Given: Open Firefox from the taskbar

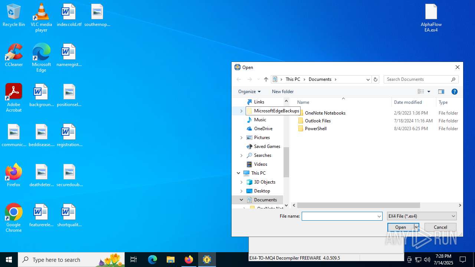Looking at the screenshot, I should (x=189, y=260).
